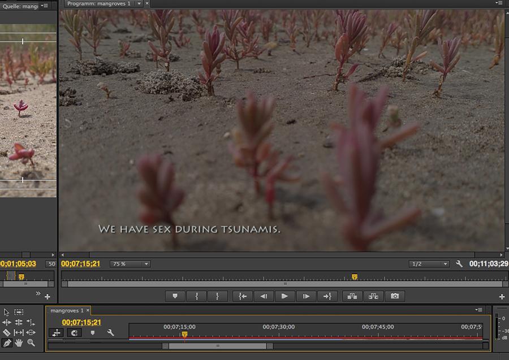Click Mark In button

click(x=196, y=296)
